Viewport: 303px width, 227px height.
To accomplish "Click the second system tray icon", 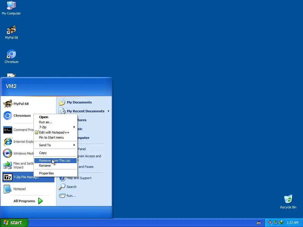I will (x=275, y=223).
